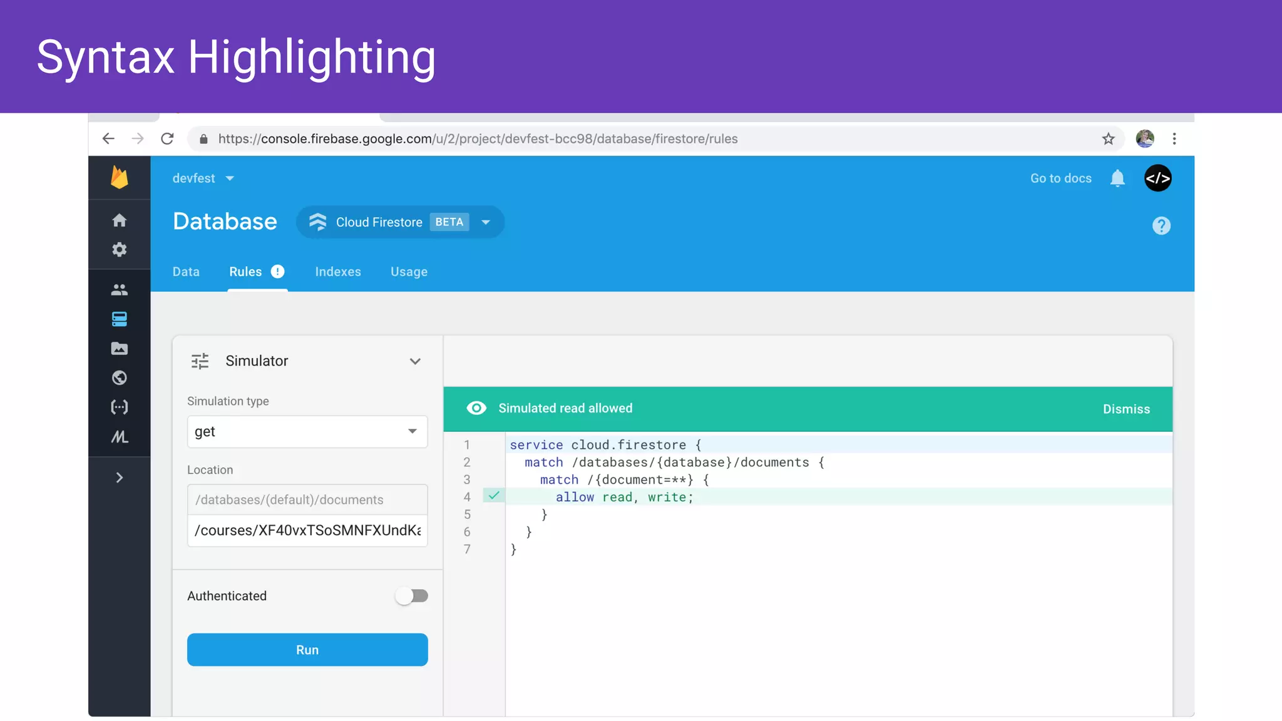Switch to the Usage tab
The width and height of the screenshot is (1282, 721).
[x=409, y=272]
